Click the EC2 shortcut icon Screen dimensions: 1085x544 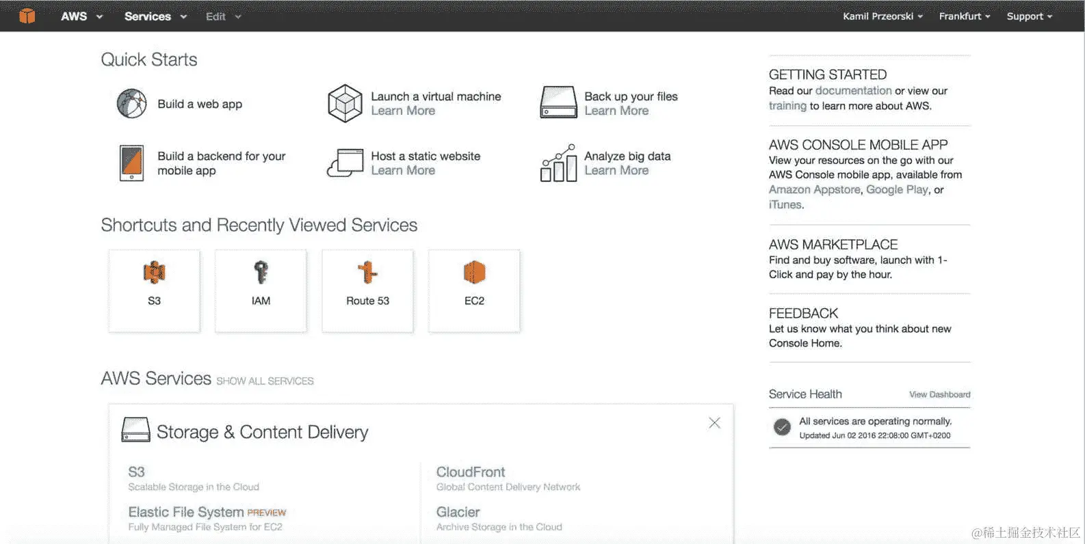(x=474, y=272)
